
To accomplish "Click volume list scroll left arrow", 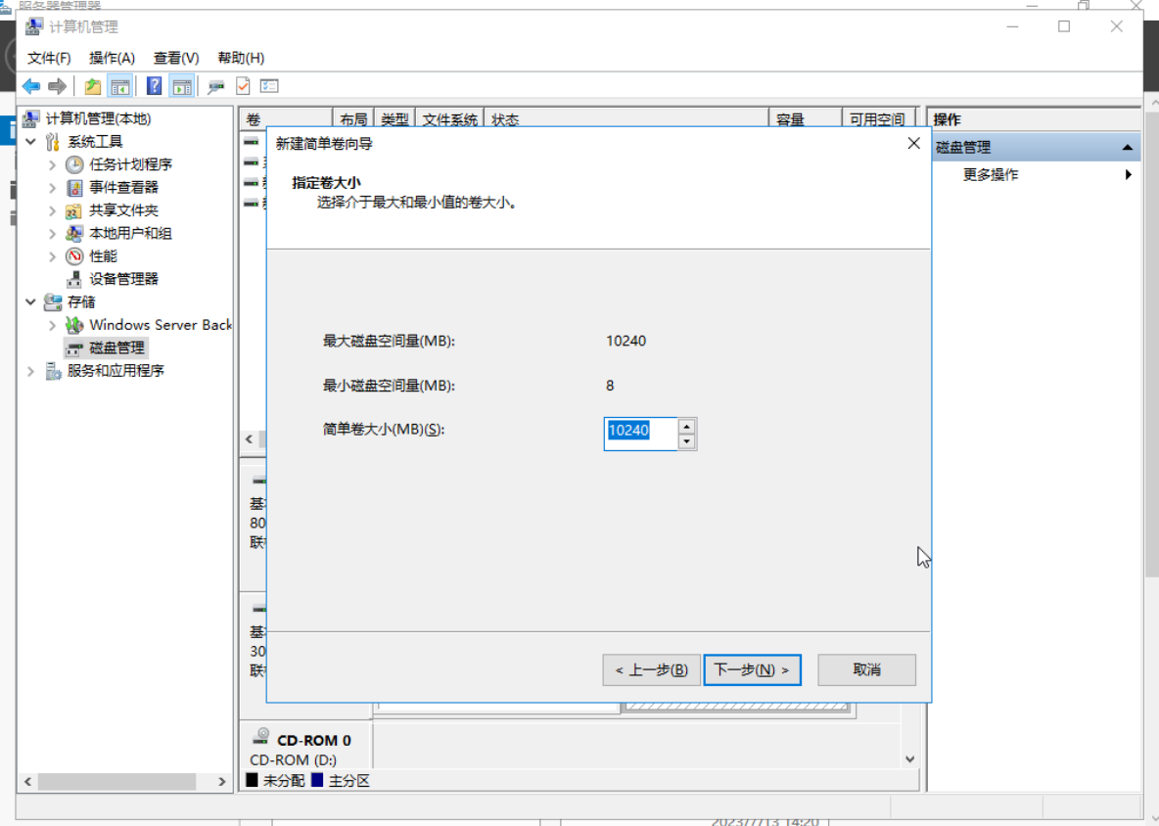I will 249,438.
